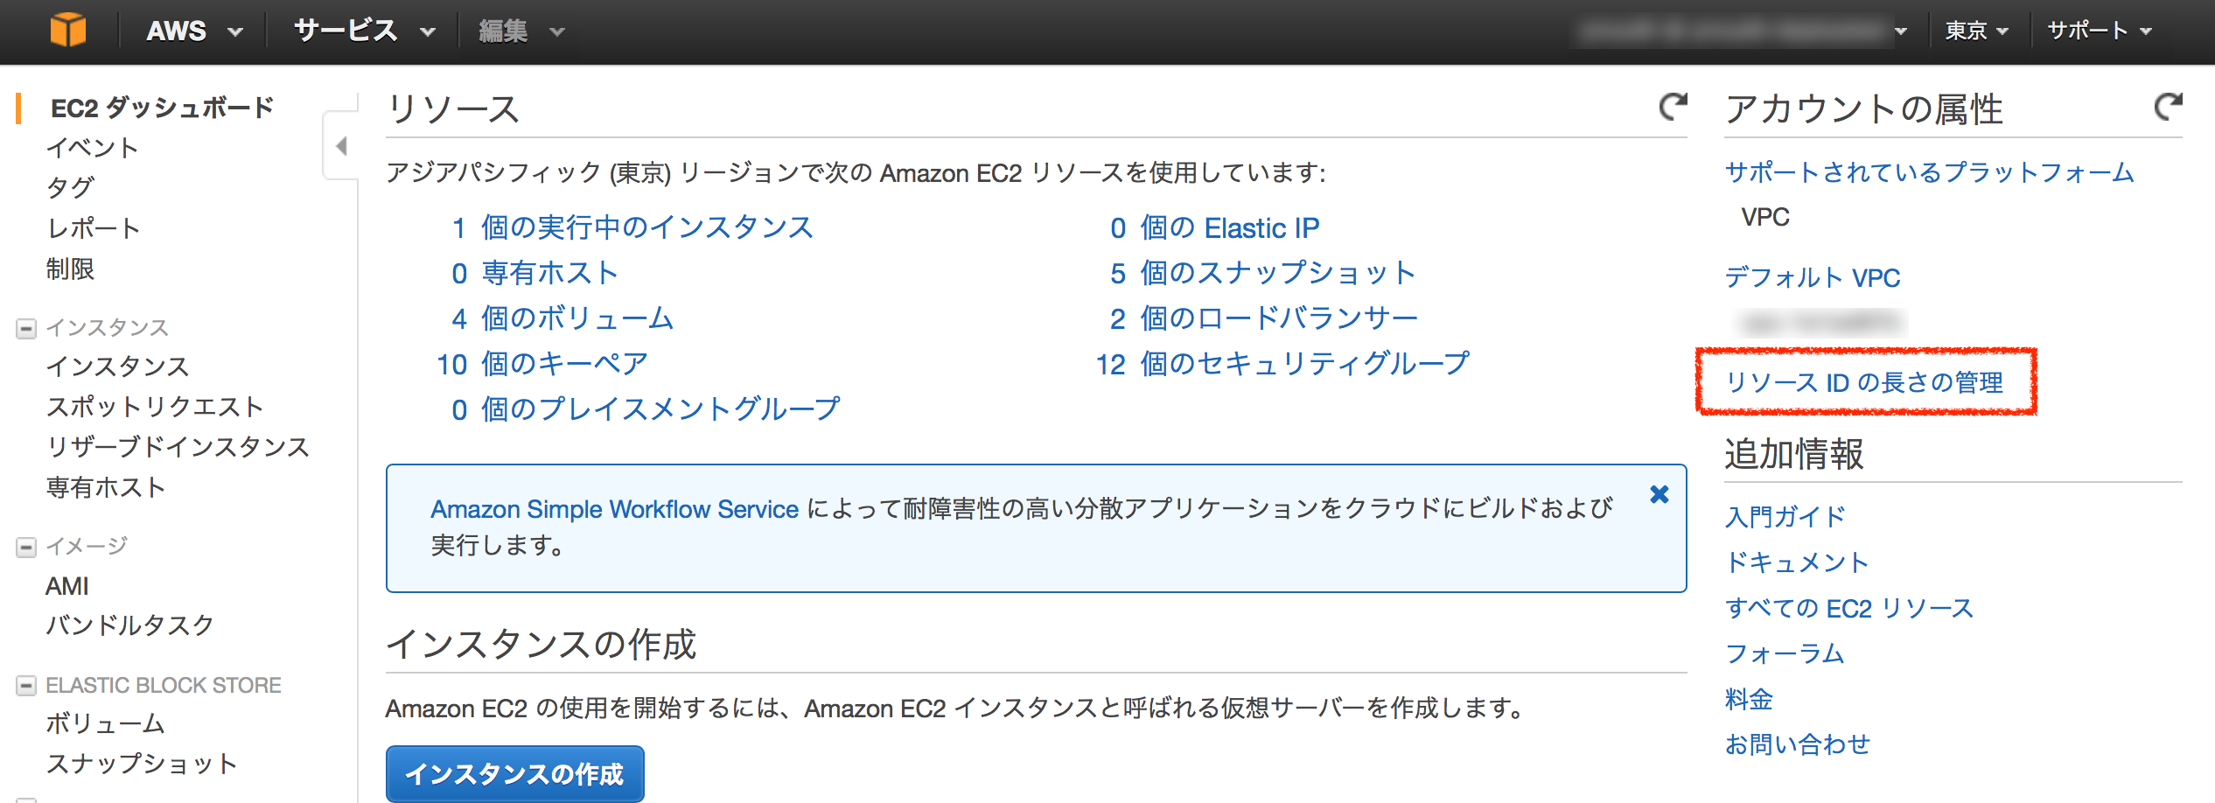Click the インスタンスの作成 button
This screenshot has height=803, width=2215.
pyautogui.click(x=514, y=773)
